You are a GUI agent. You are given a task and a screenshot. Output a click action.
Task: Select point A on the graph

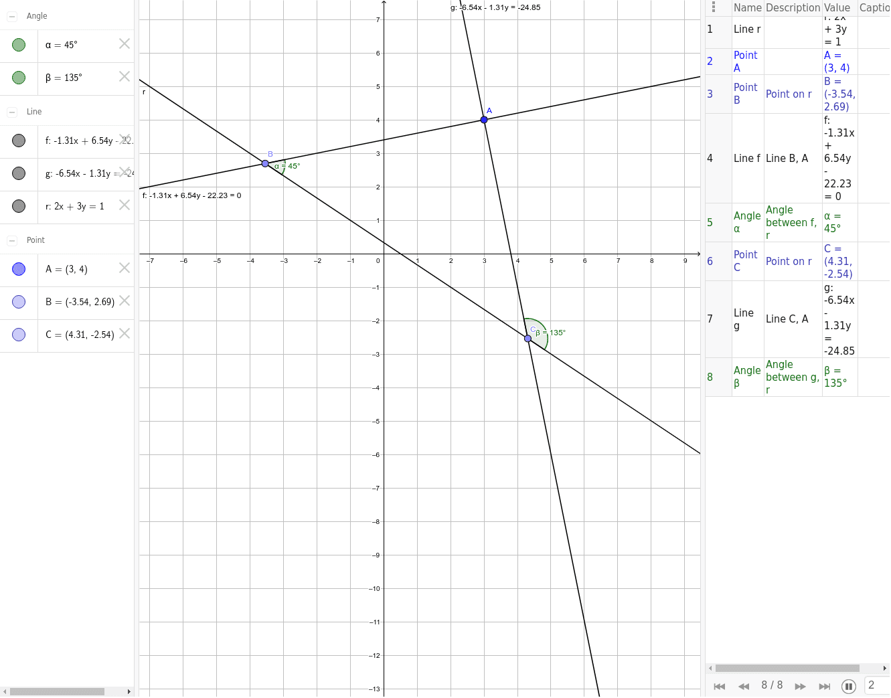point(484,120)
